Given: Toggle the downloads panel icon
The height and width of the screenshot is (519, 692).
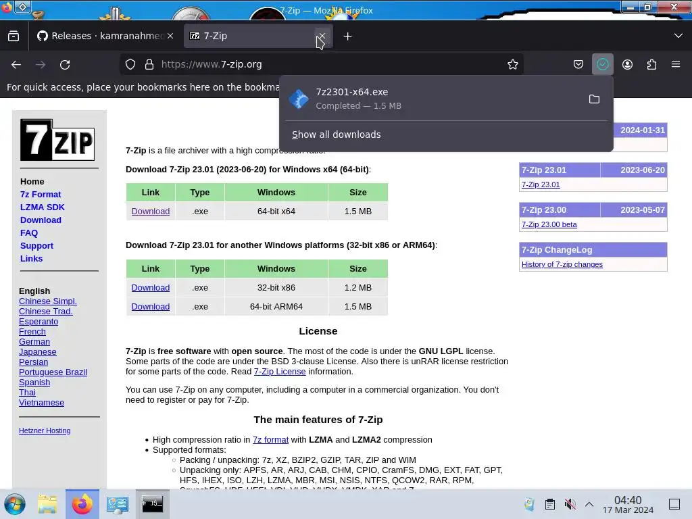Looking at the screenshot, I should pos(602,64).
